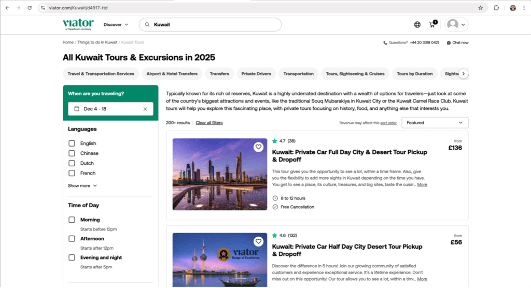Click the 4.6 rating star icon

tap(275, 235)
